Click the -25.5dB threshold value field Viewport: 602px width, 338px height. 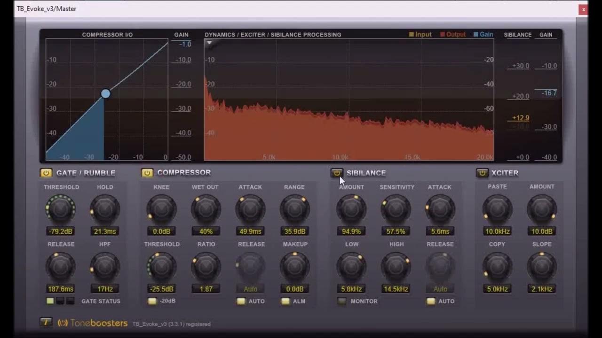tap(161, 289)
